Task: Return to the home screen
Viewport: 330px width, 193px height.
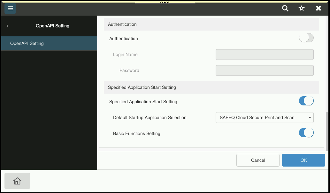Action: click(17, 181)
